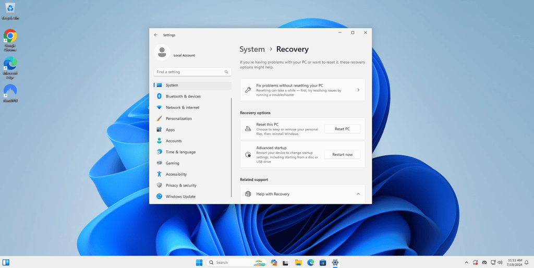Click the globe icon beside Help with Recovery
Viewport: 534px width, 268px height.
point(248,194)
